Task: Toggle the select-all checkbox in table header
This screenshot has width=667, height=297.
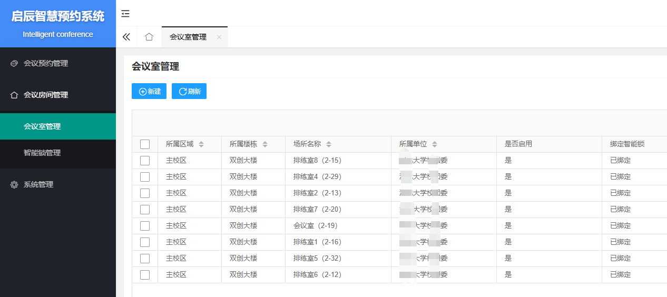Action: [x=145, y=144]
